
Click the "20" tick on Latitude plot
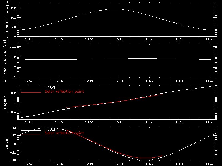point(14,136)
